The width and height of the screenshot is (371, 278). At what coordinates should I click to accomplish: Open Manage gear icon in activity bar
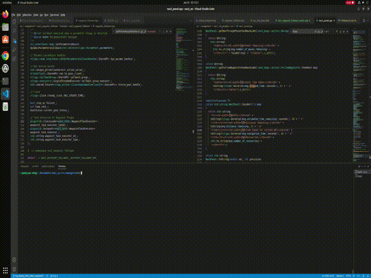point(14,269)
